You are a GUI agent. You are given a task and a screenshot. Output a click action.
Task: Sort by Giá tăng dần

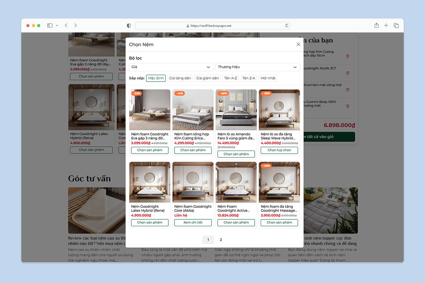180,78
